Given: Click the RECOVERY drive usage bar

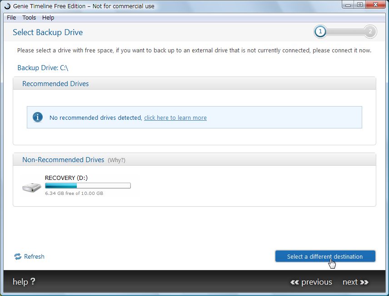Looking at the screenshot, I should pyautogui.click(x=88, y=186).
